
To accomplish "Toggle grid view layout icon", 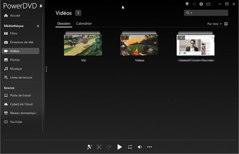I will pos(226,24).
